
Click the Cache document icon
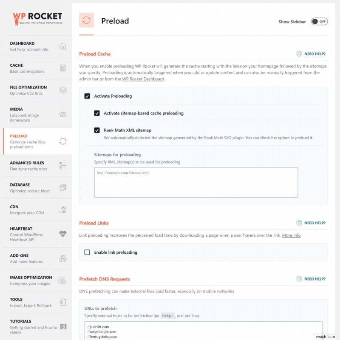point(63,68)
